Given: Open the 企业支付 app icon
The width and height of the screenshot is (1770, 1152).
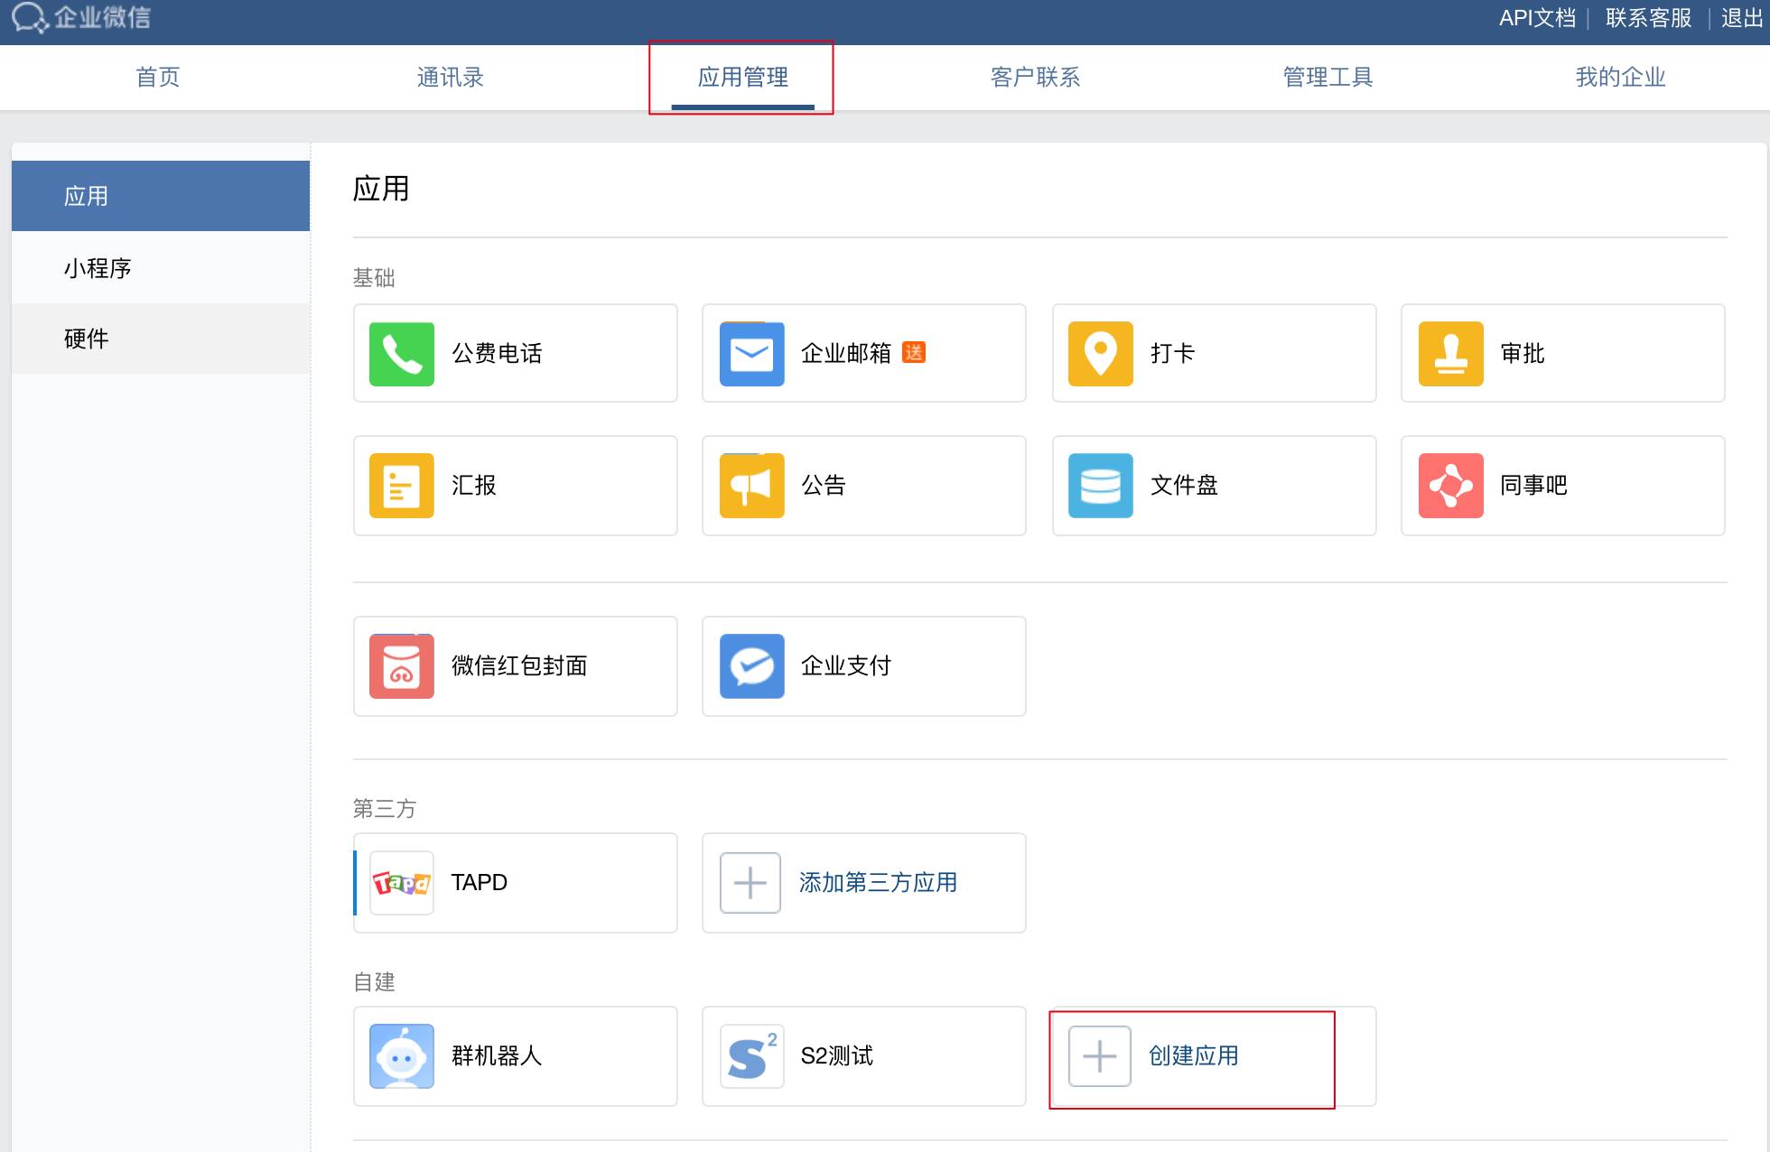Looking at the screenshot, I should pos(751,666).
